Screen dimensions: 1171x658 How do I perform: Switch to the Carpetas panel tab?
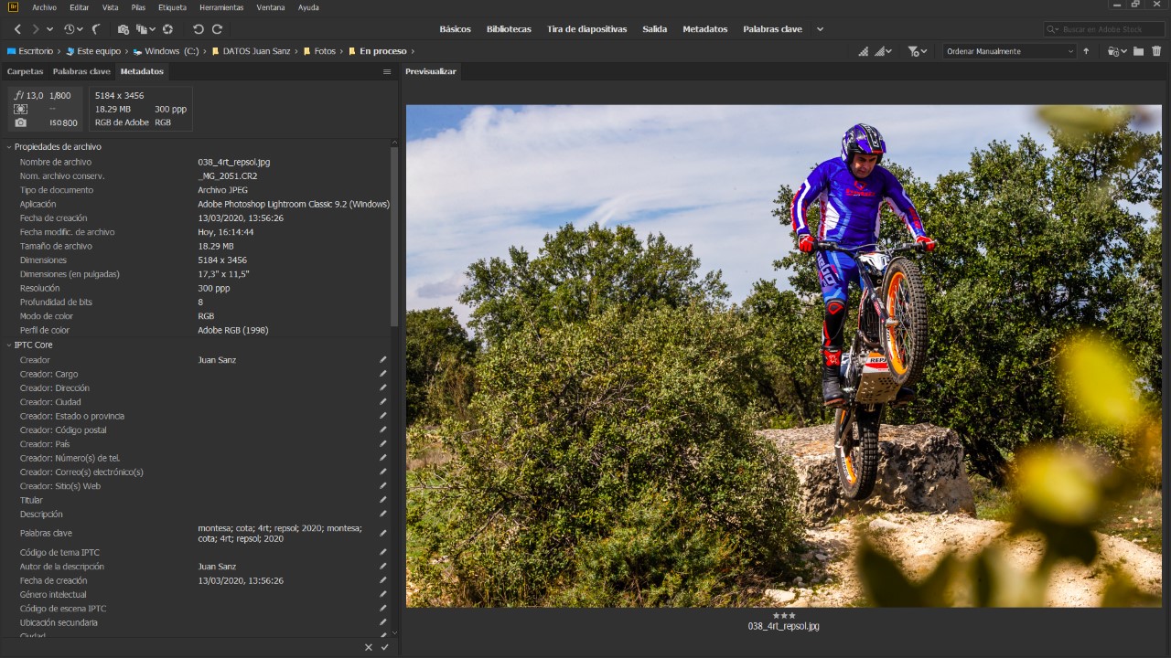click(x=25, y=71)
